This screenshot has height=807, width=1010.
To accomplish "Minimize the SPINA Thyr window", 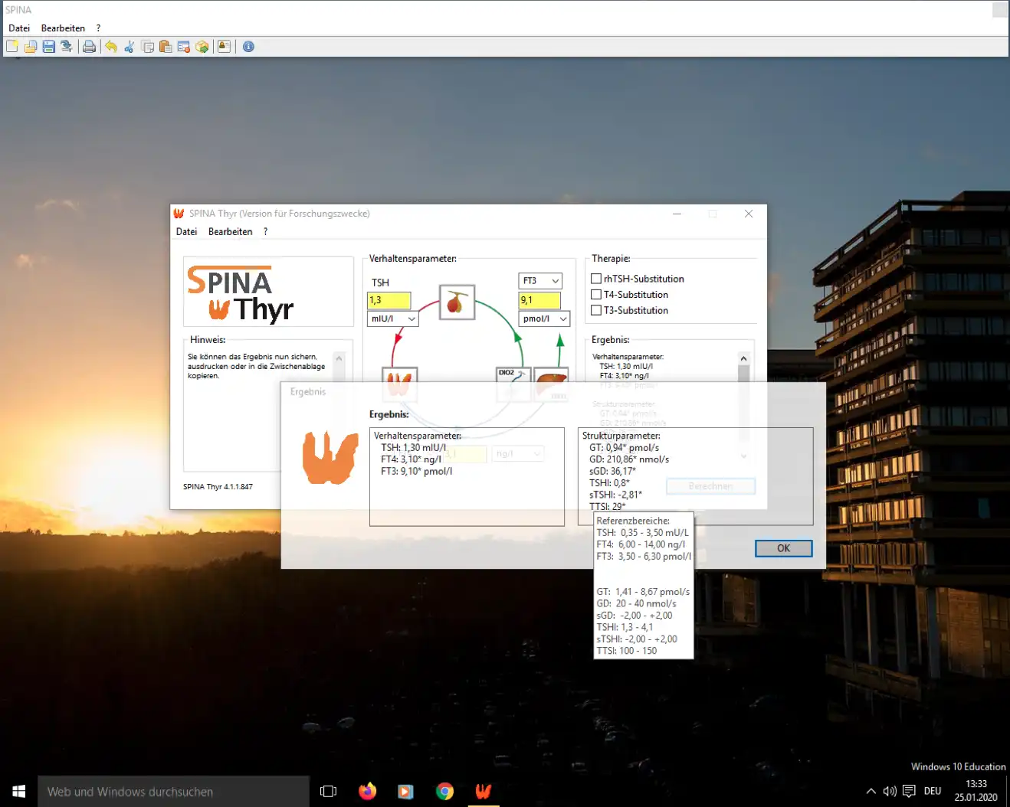I will point(677,214).
